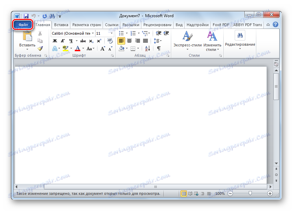The height and width of the screenshot is (211, 293).
Task: Switch to the Ссылки tab
Action: (x=112, y=25)
